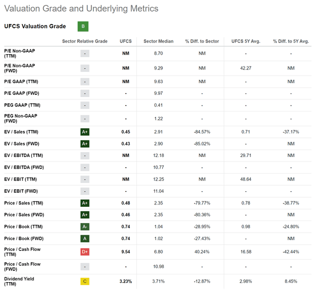Click the red D+ Price / Cash Flow badge

point(85,252)
